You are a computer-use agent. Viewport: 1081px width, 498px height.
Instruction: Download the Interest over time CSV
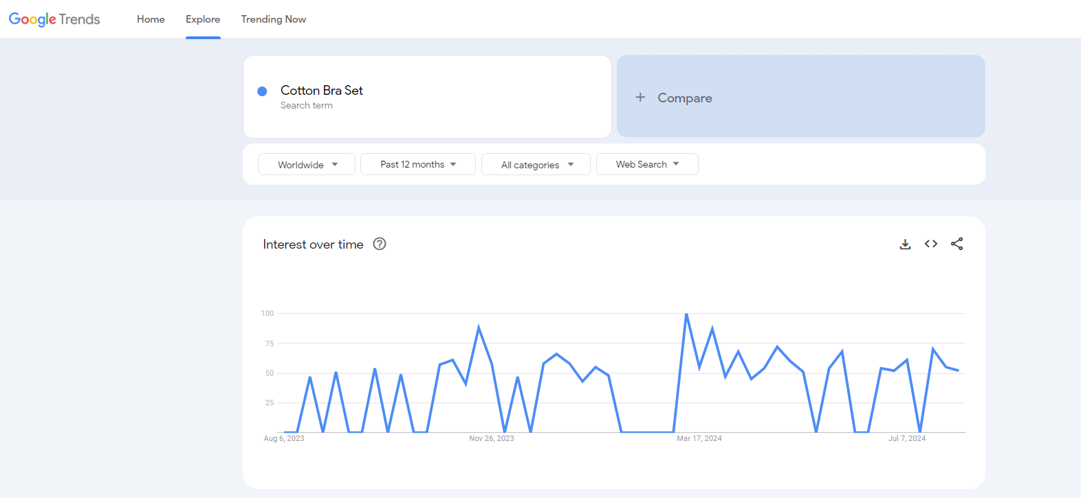905,244
